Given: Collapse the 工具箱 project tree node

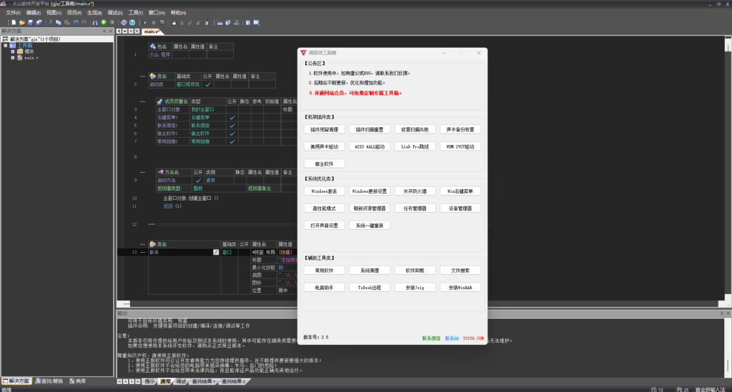Looking at the screenshot, I should (5, 45).
